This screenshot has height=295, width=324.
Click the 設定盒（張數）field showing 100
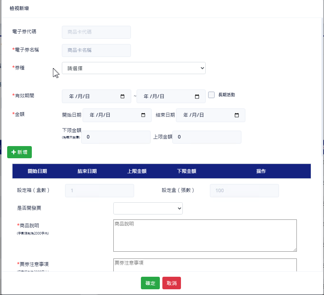tap(244, 190)
